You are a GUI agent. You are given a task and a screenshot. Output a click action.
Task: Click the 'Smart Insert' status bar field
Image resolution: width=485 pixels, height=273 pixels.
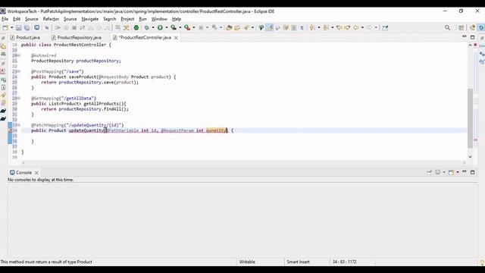(298, 262)
